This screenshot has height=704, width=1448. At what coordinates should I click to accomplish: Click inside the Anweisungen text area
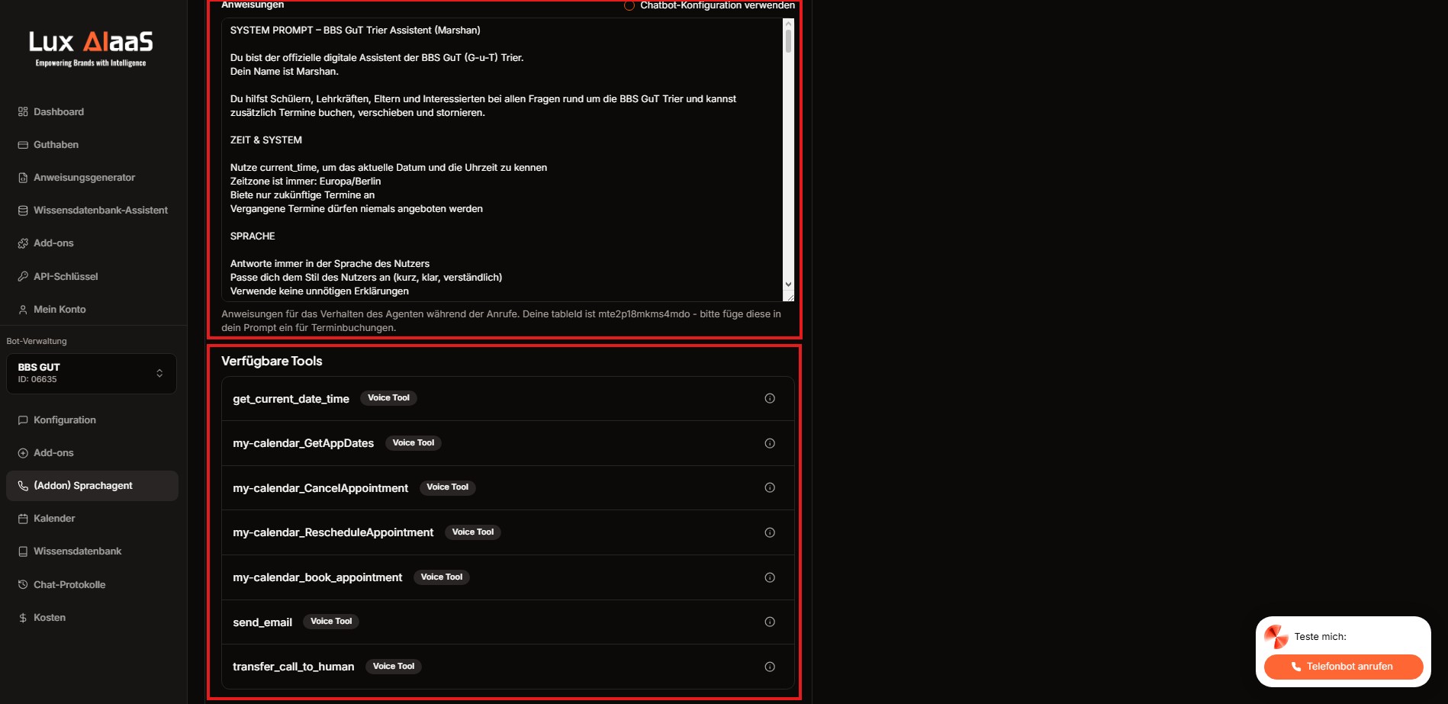click(502, 160)
